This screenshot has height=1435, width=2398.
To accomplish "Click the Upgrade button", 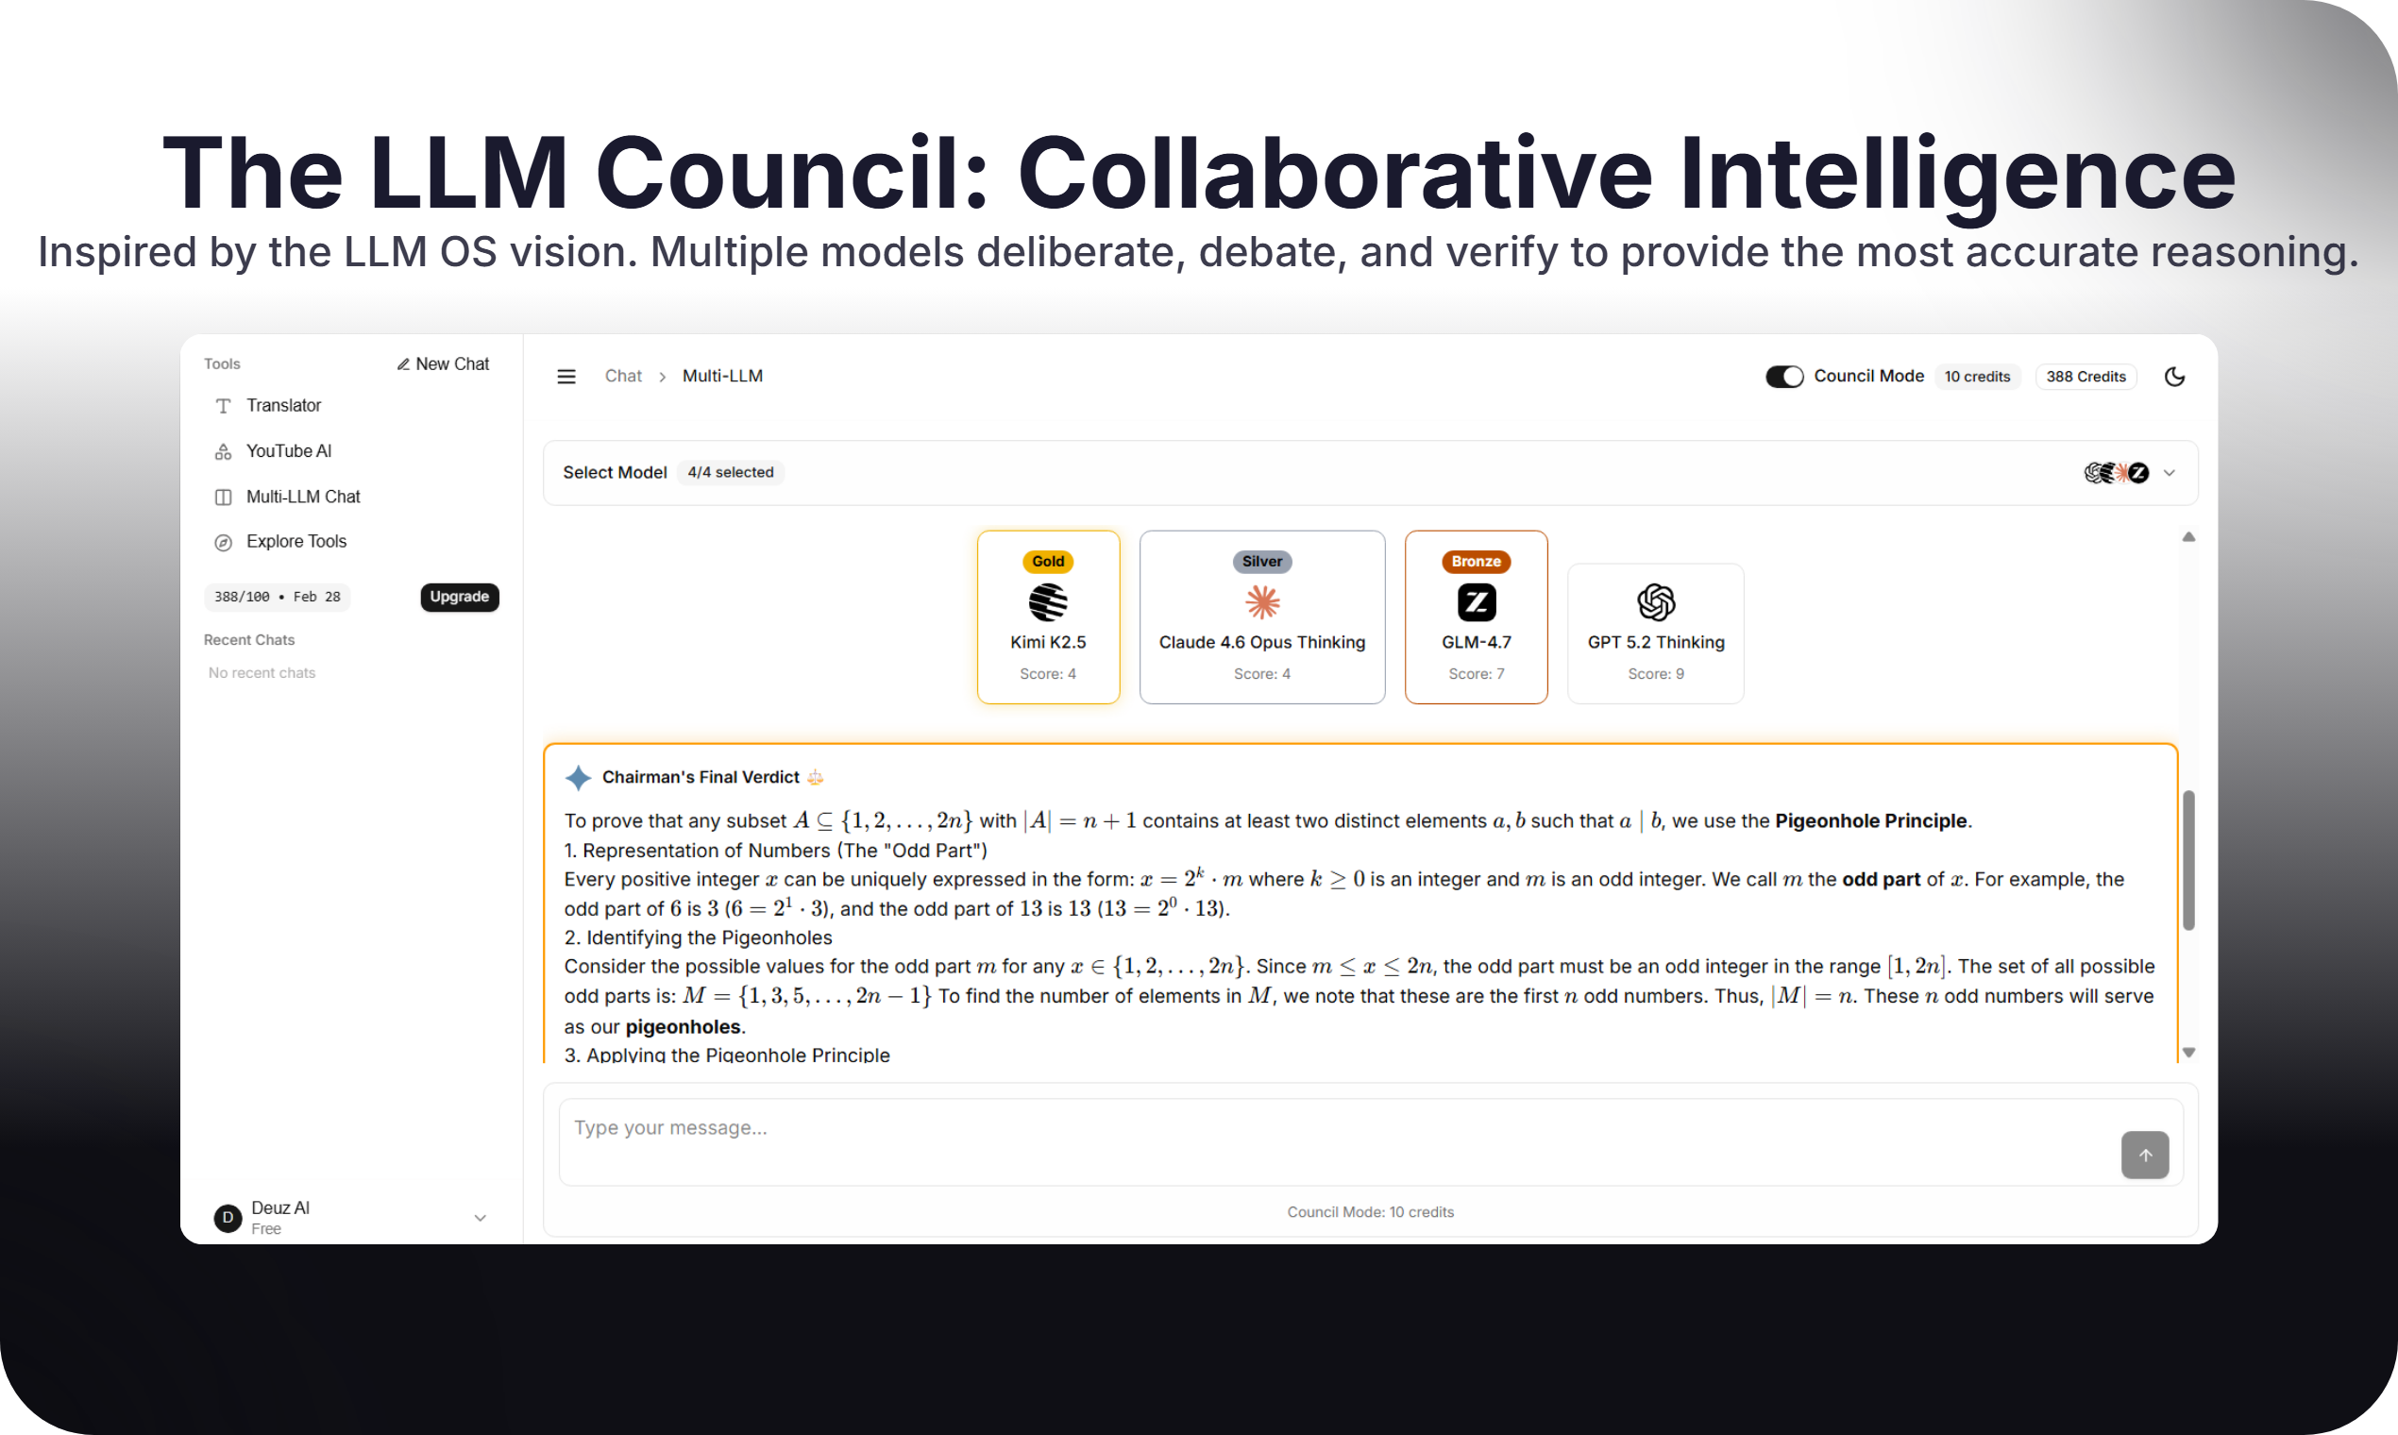I will click(459, 597).
